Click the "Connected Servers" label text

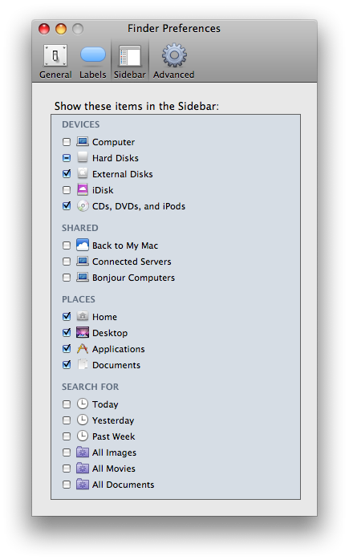pos(132,262)
